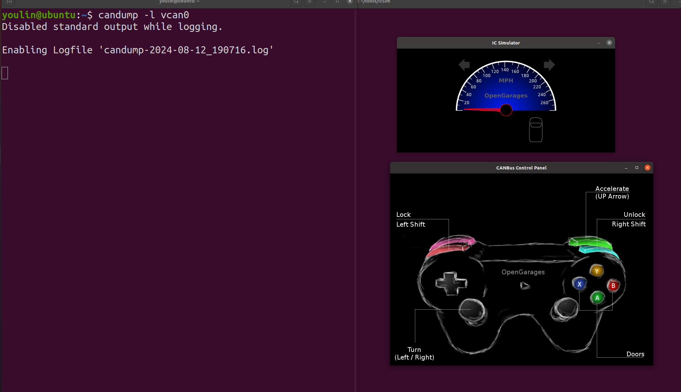Click the Doors label in the control panel
Image resolution: width=681 pixels, height=392 pixels.
[x=635, y=354]
